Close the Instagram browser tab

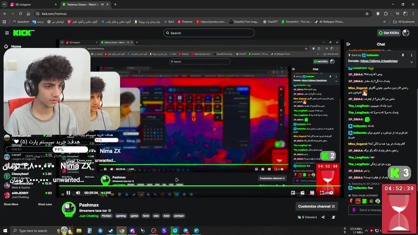coord(56,5)
